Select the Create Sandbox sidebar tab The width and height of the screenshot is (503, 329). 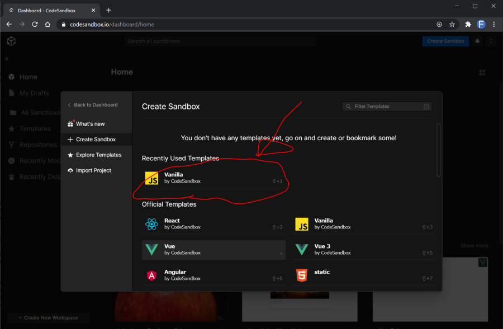[x=96, y=140]
